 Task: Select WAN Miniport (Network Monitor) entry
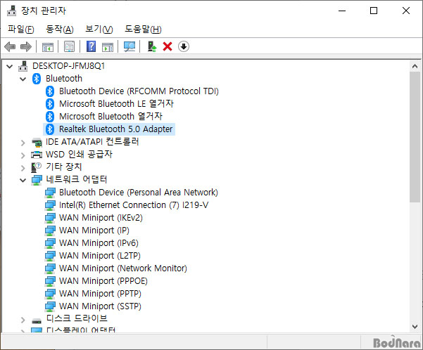pos(123,268)
